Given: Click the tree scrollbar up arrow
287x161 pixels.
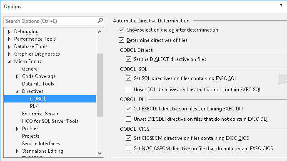Looking at the screenshot, I should (100, 32).
